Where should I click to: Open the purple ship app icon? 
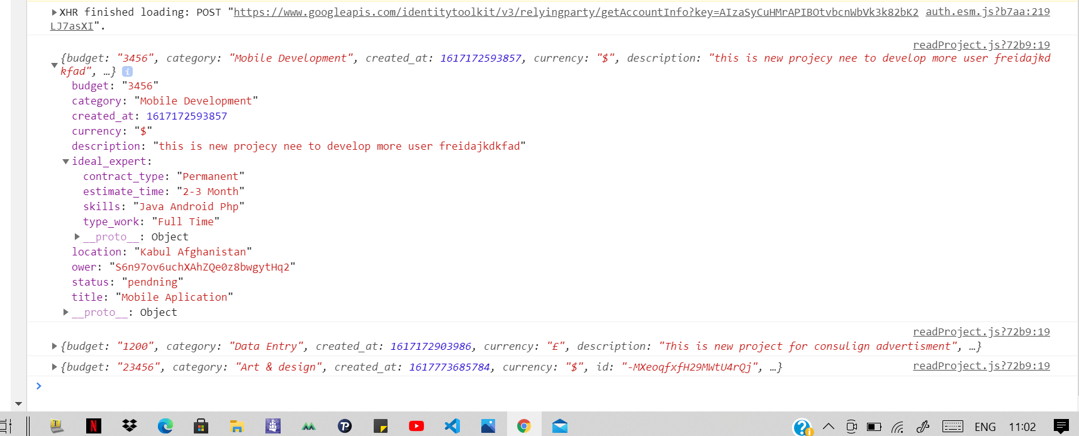point(273,426)
